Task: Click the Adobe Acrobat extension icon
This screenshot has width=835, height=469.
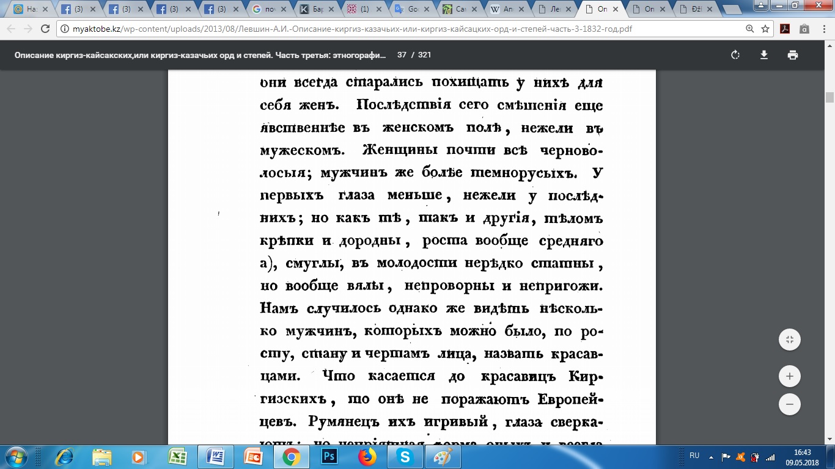Action: coord(785,29)
